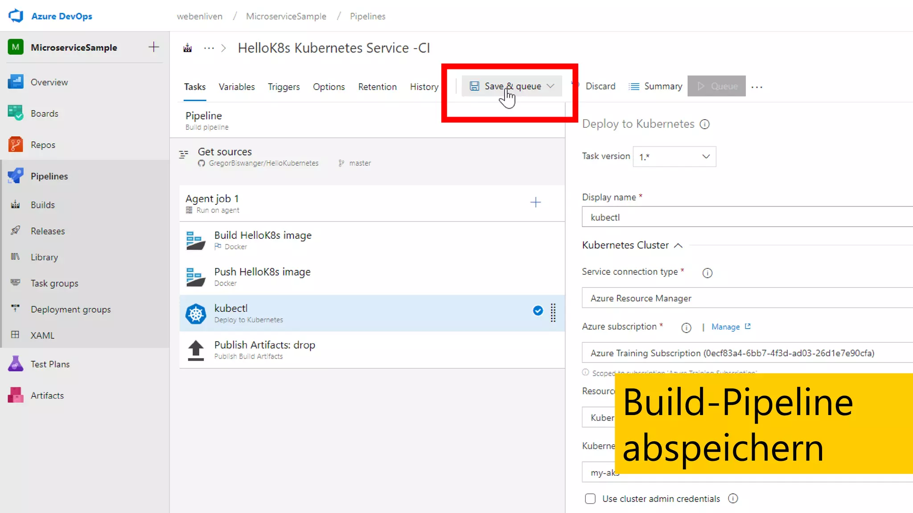Image resolution: width=913 pixels, height=513 pixels.
Task: Open the Save & queue dropdown arrow
Action: click(x=551, y=86)
